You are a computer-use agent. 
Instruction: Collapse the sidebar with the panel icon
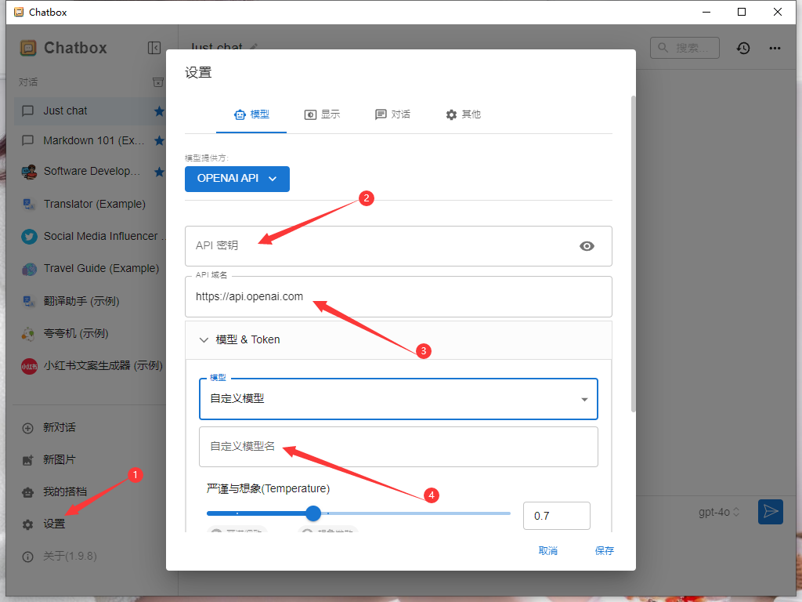click(x=154, y=48)
